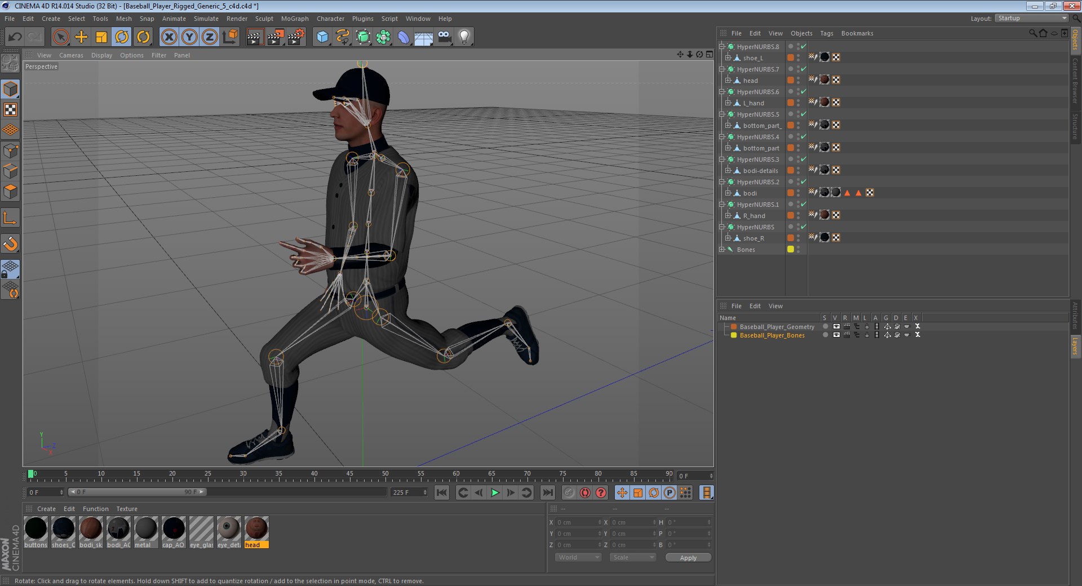The width and height of the screenshot is (1082, 586).
Task: Click the Axis mode L-shaped icon
Action: (11, 218)
